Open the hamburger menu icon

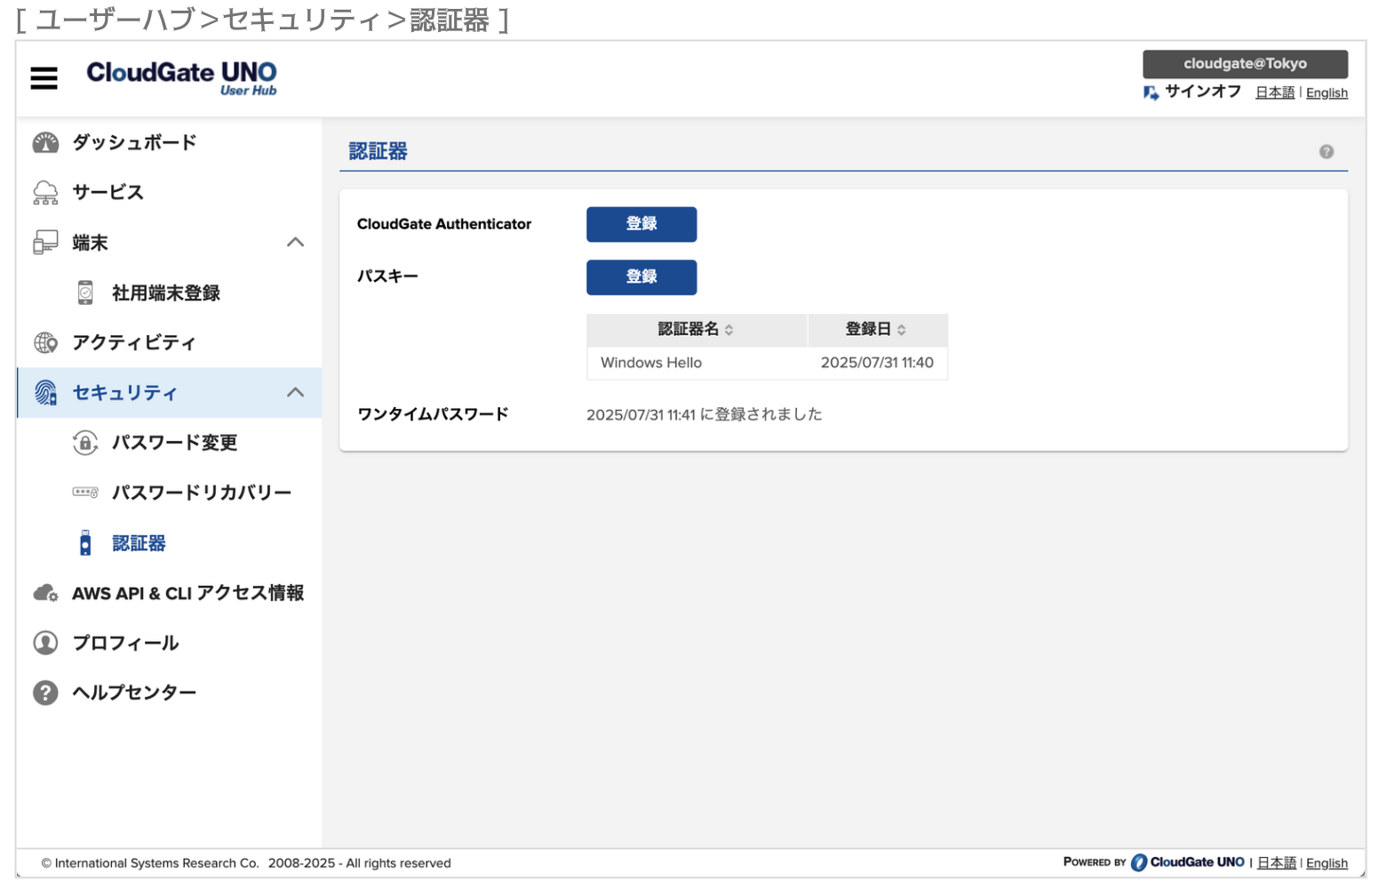coord(44,78)
